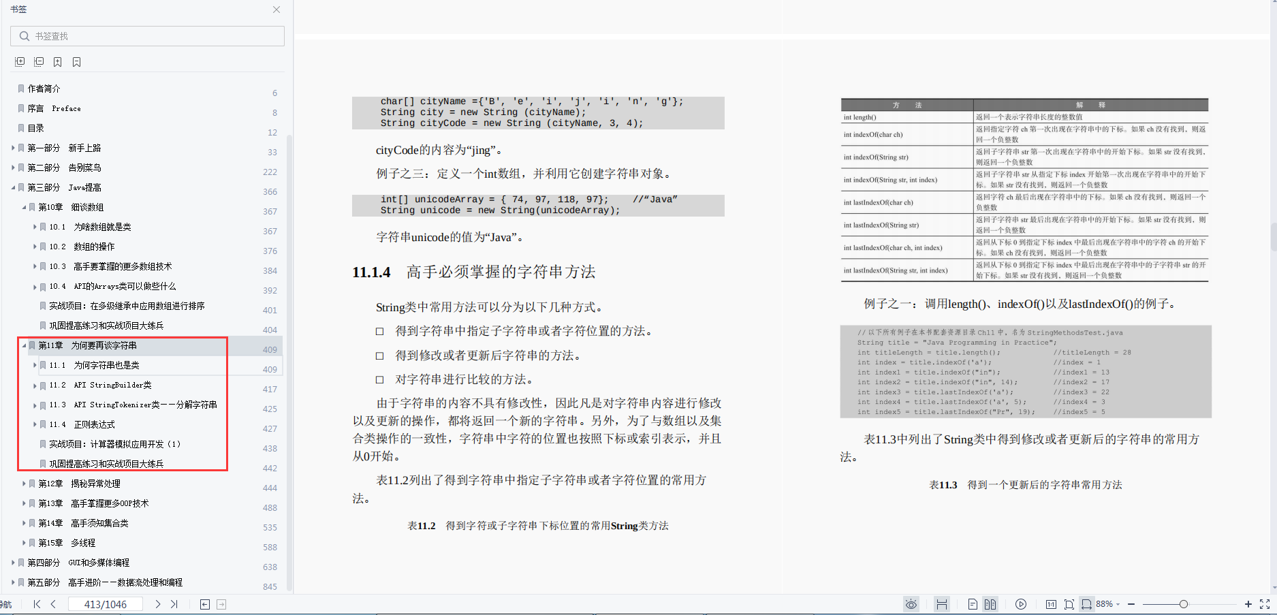Toggle eye protection mode icon
Image resolution: width=1277 pixels, height=615 pixels.
click(911, 604)
